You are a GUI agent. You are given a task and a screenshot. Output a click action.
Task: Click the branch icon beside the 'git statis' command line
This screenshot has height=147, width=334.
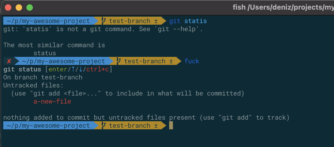[104, 21]
